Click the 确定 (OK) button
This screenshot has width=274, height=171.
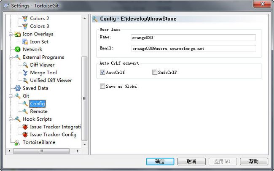[160, 161]
